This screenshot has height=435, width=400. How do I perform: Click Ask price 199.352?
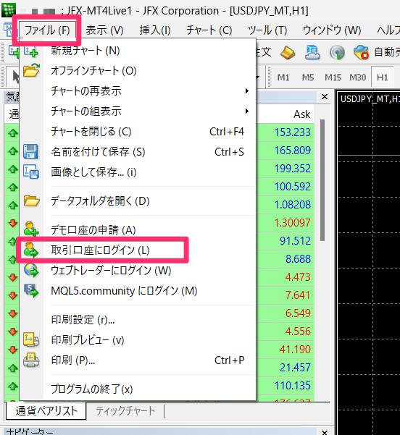click(x=293, y=168)
